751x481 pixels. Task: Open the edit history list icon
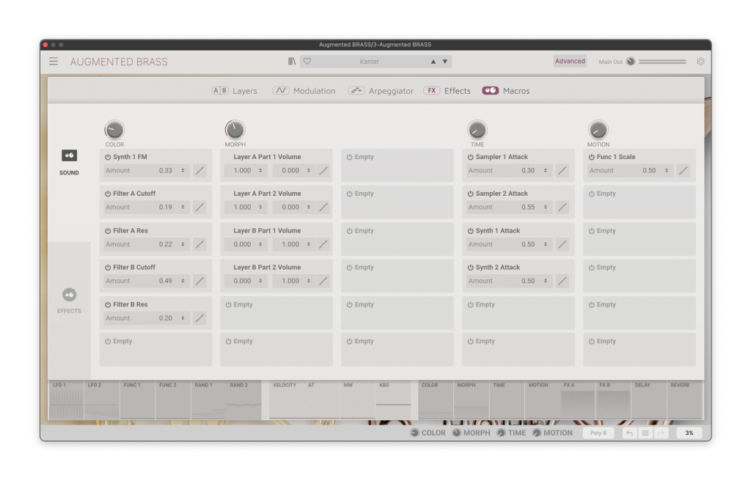tap(645, 433)
